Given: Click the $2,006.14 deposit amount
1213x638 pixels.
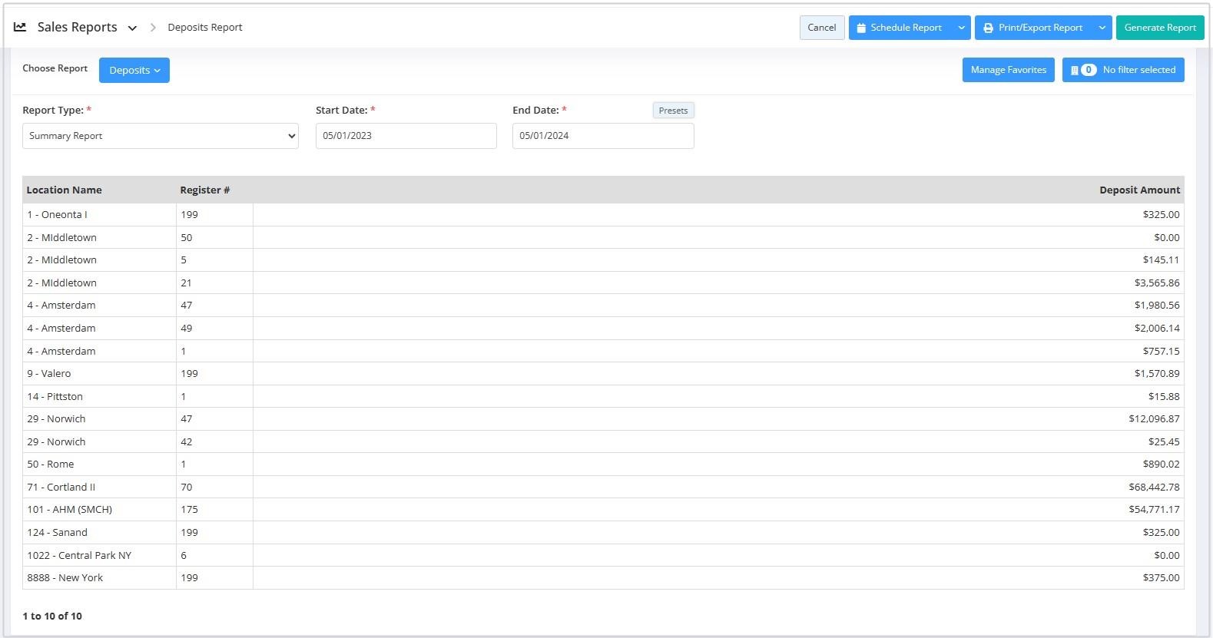Looking at the screenshot, I should click(x=1157, y=328).
